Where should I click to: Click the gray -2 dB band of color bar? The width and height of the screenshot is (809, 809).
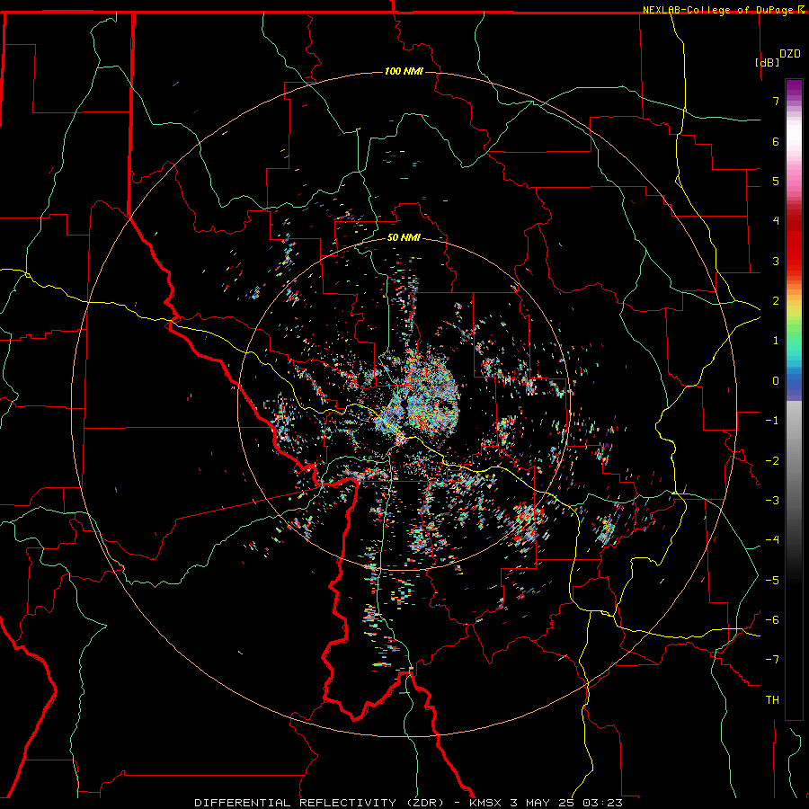point(794,459)
